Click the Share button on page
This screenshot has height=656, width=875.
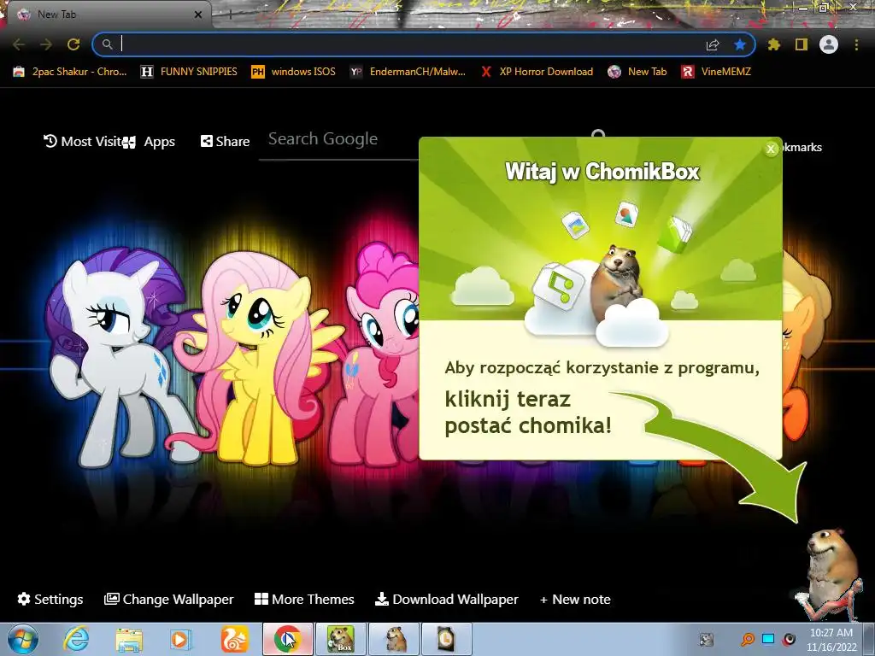225,142
